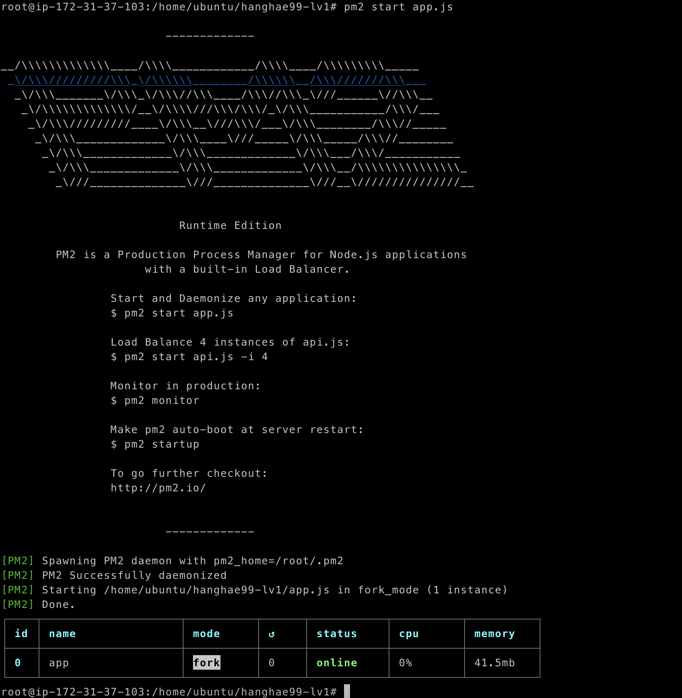Screen dimensions: 682x698
Task: Click 'To go further checkout:' text
Action: [x=189, y=473]
